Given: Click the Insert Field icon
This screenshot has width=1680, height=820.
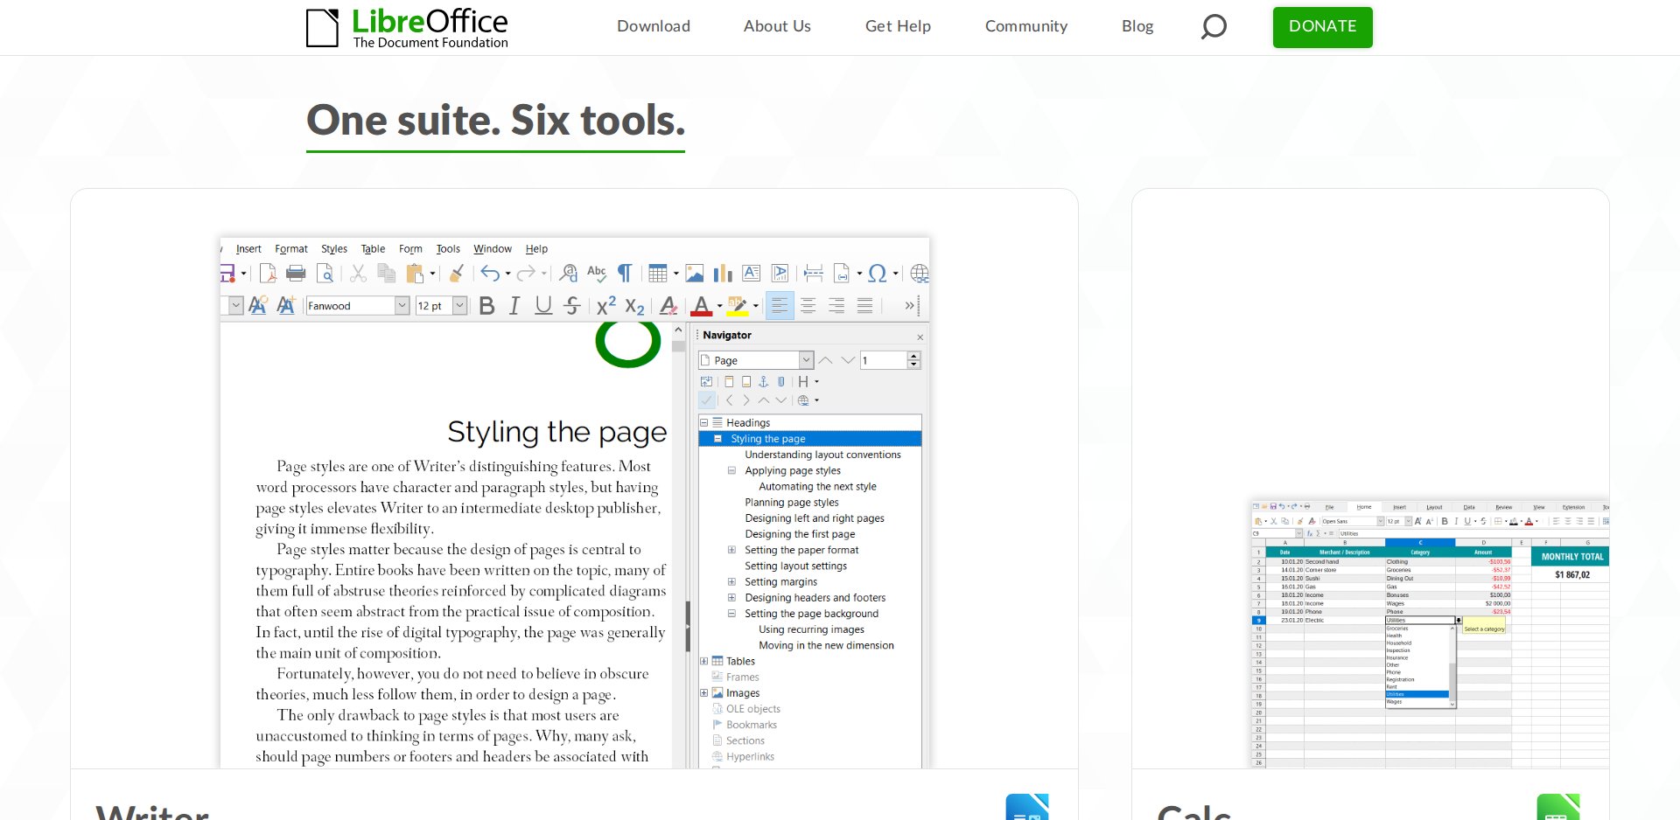Looking at the screenshot, I should pyautogui.click(x=842, y=274).
